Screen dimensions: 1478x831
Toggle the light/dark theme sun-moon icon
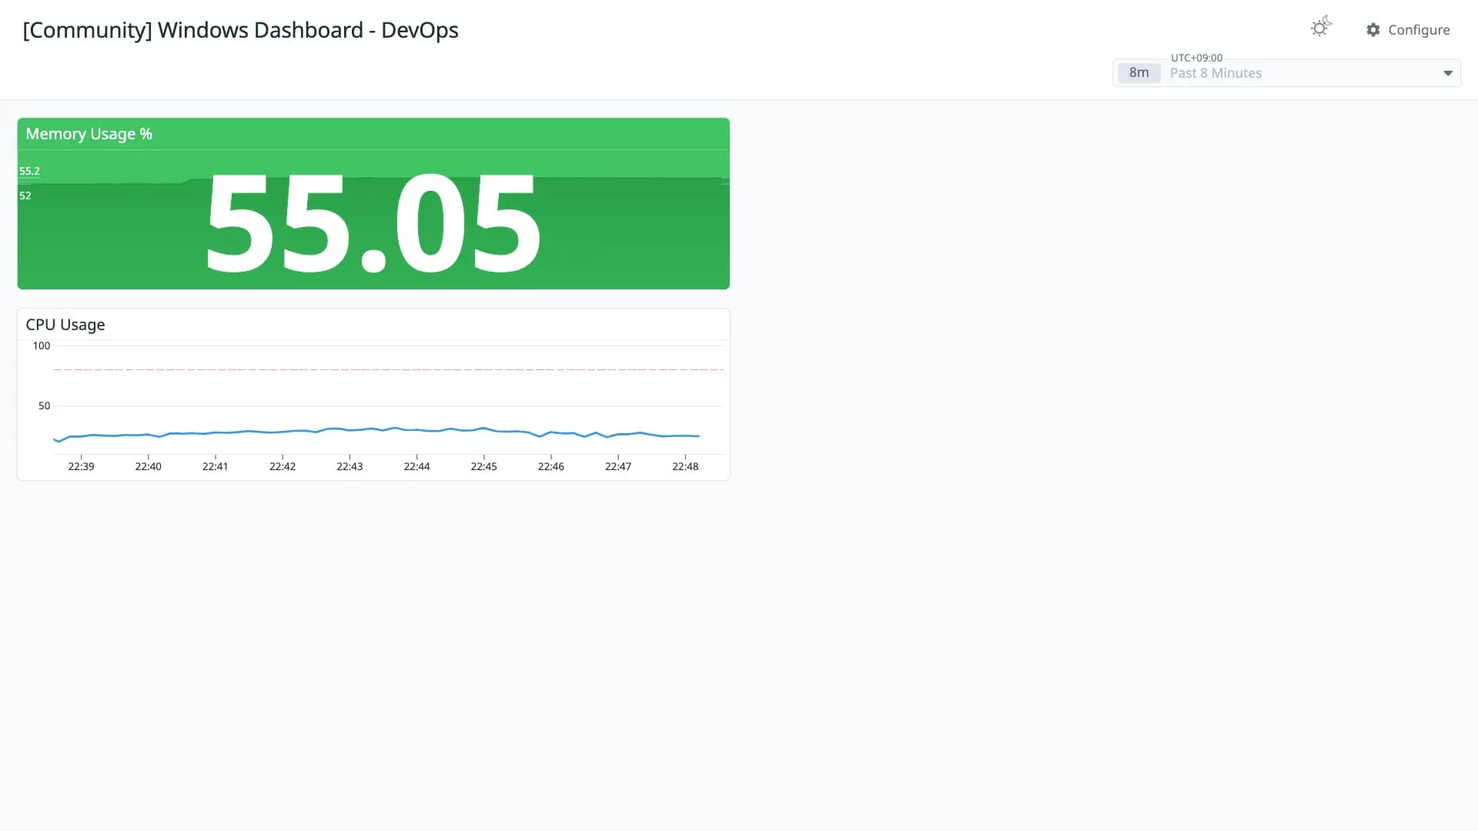1321,27
